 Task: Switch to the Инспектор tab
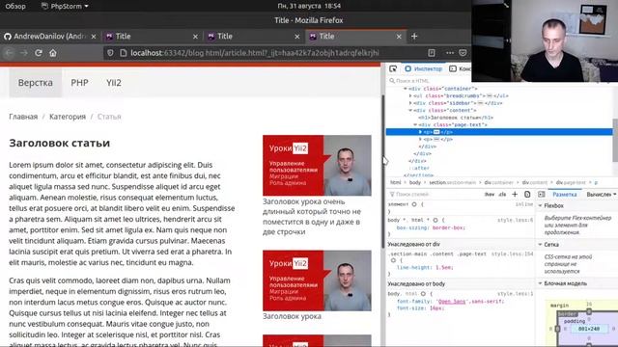tap(424, 68)
